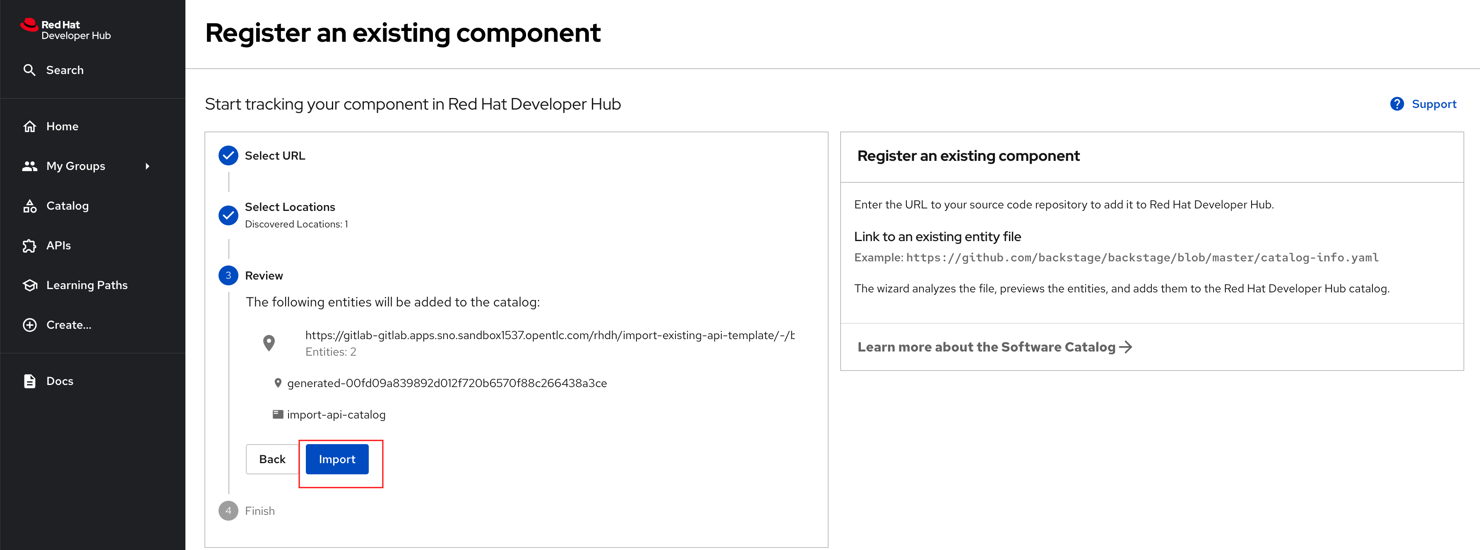Open Learn more about the Software Catalog
The height and width of the screenshot is (550, 1480).
click(995, 347)
